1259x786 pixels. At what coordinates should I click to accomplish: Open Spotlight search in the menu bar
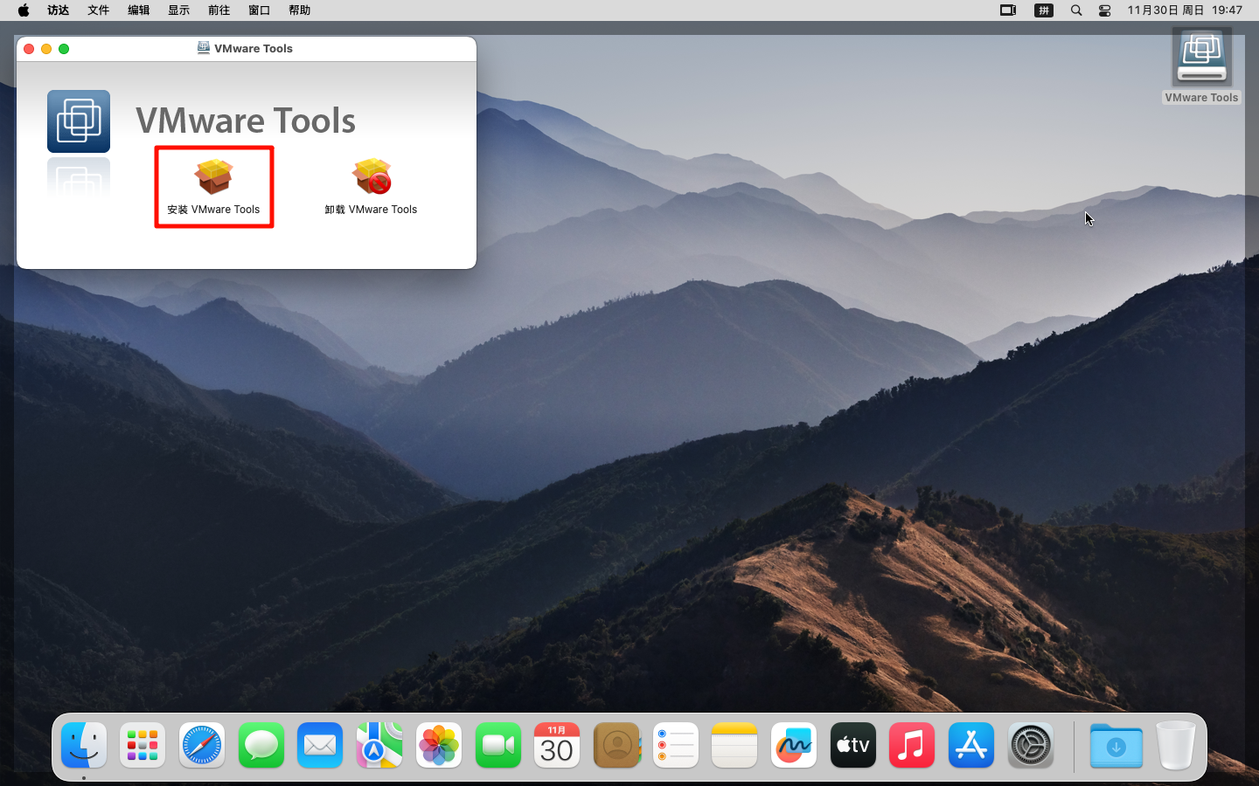tap(1076, 10)
